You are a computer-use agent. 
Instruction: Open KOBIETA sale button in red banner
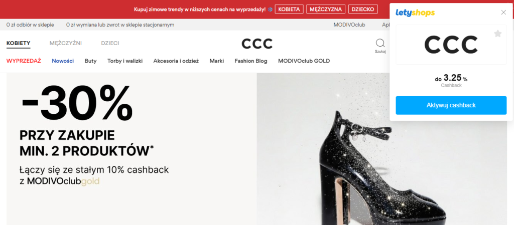click(289, 9)
